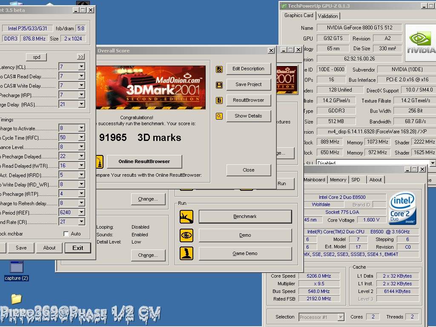Open the Command Rate (CR) dropdown
Viewport: 436px width, 327px height.
81,221
